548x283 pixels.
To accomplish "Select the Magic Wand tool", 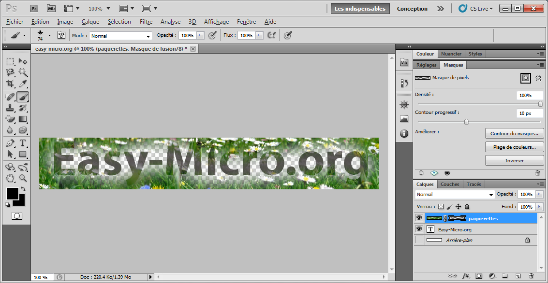I will coord(23,72).
